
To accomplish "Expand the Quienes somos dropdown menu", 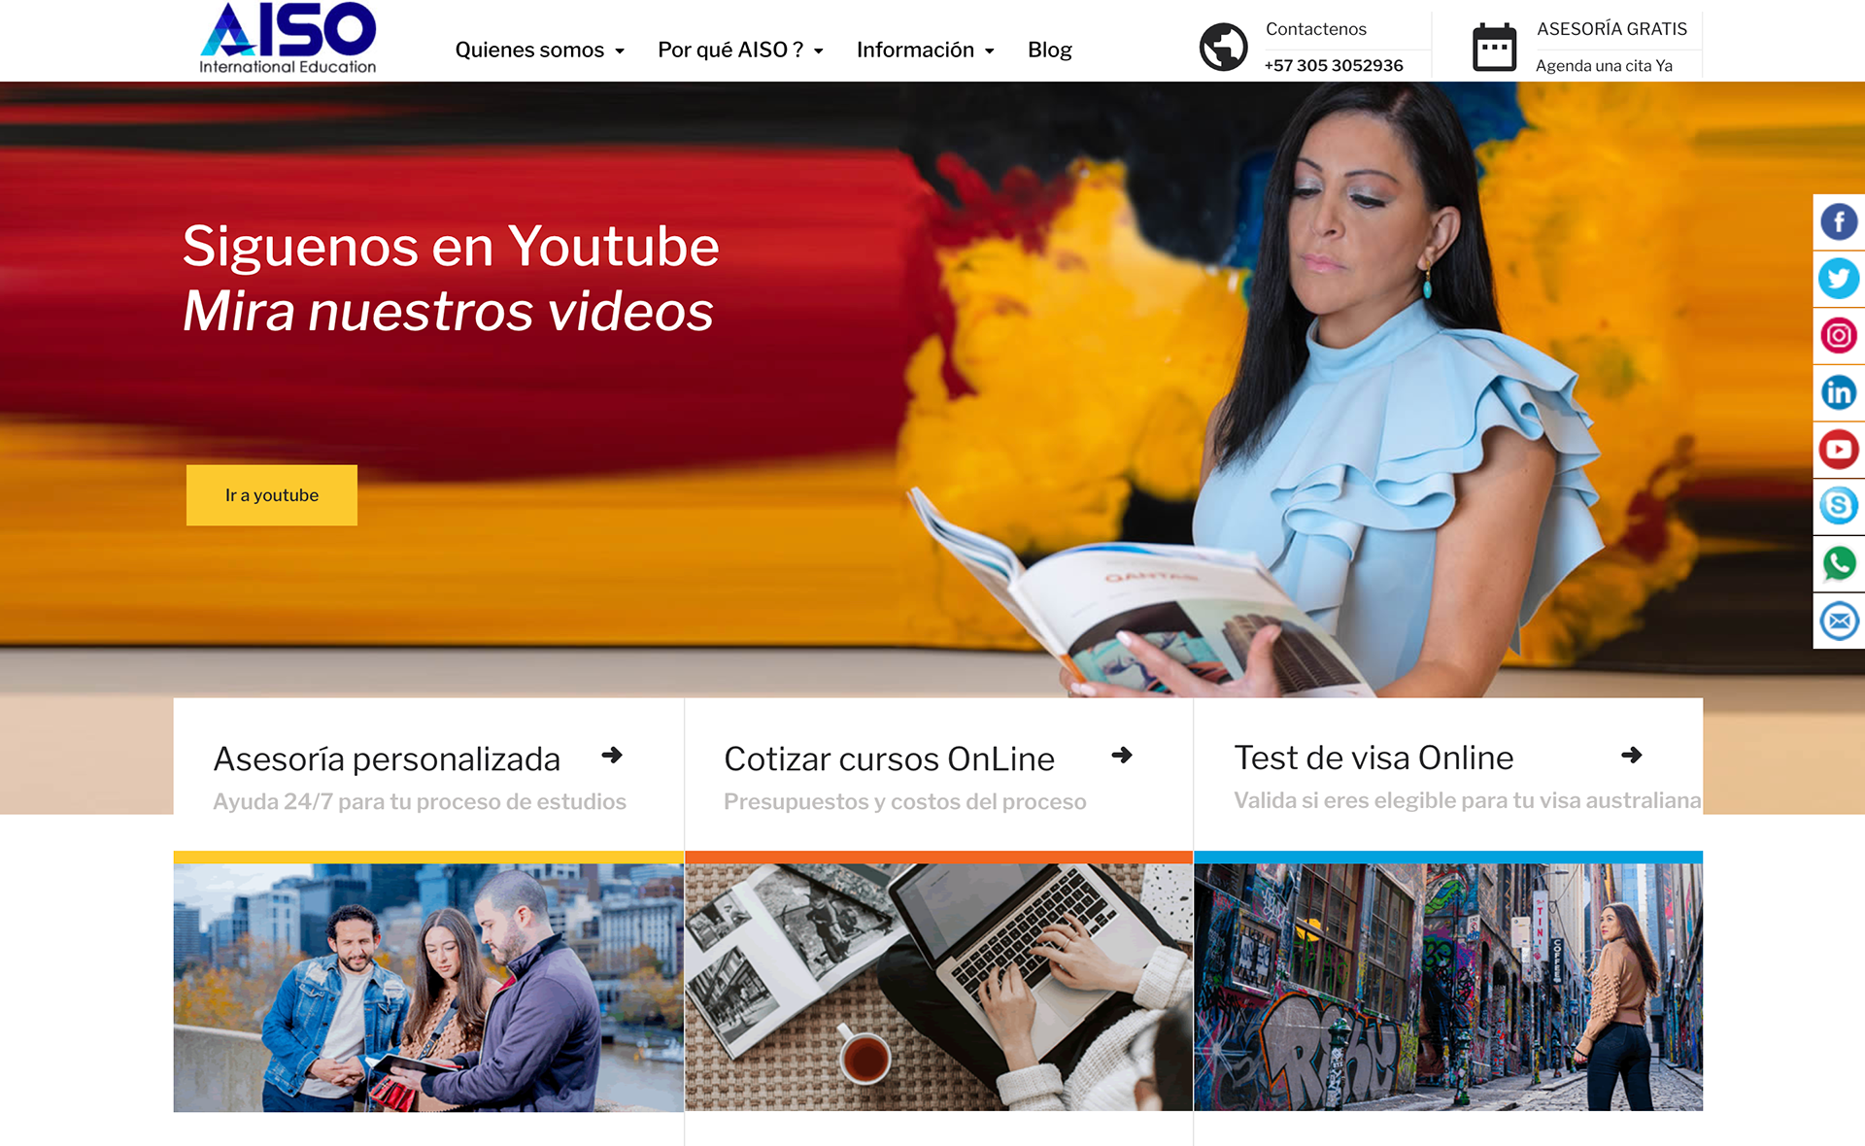I will 539,50.
